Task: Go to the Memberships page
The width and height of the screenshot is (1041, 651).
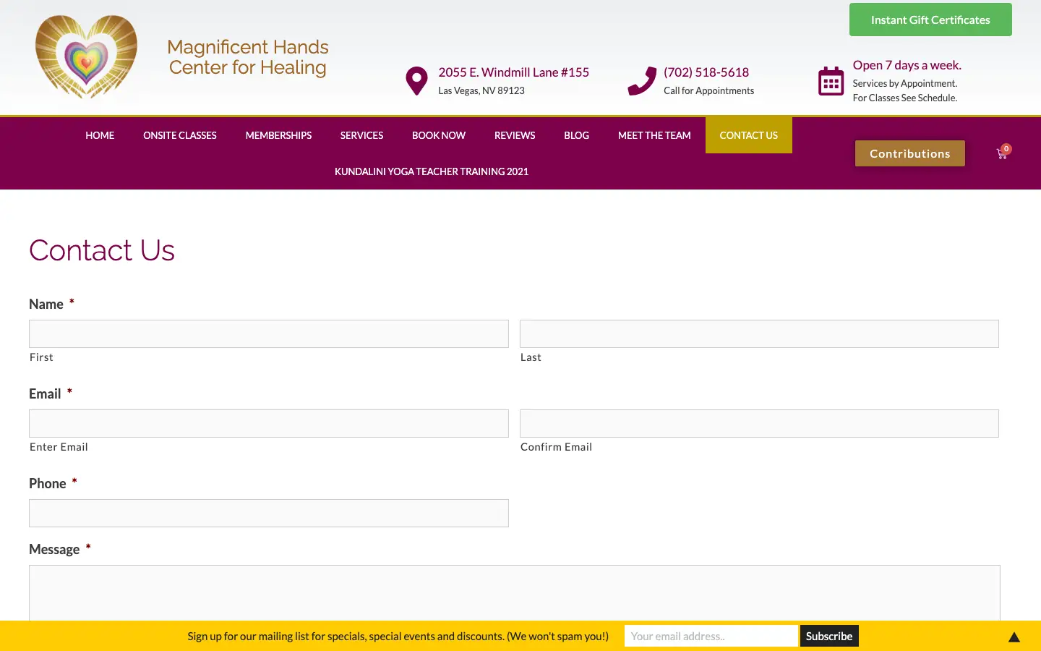Action: pyautogui.click(x=278, y=135)
